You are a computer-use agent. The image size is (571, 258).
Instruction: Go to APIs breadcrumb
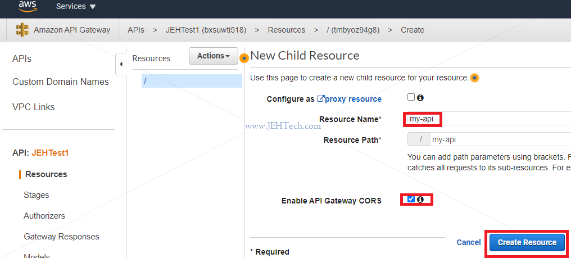[x=136, y=30]
